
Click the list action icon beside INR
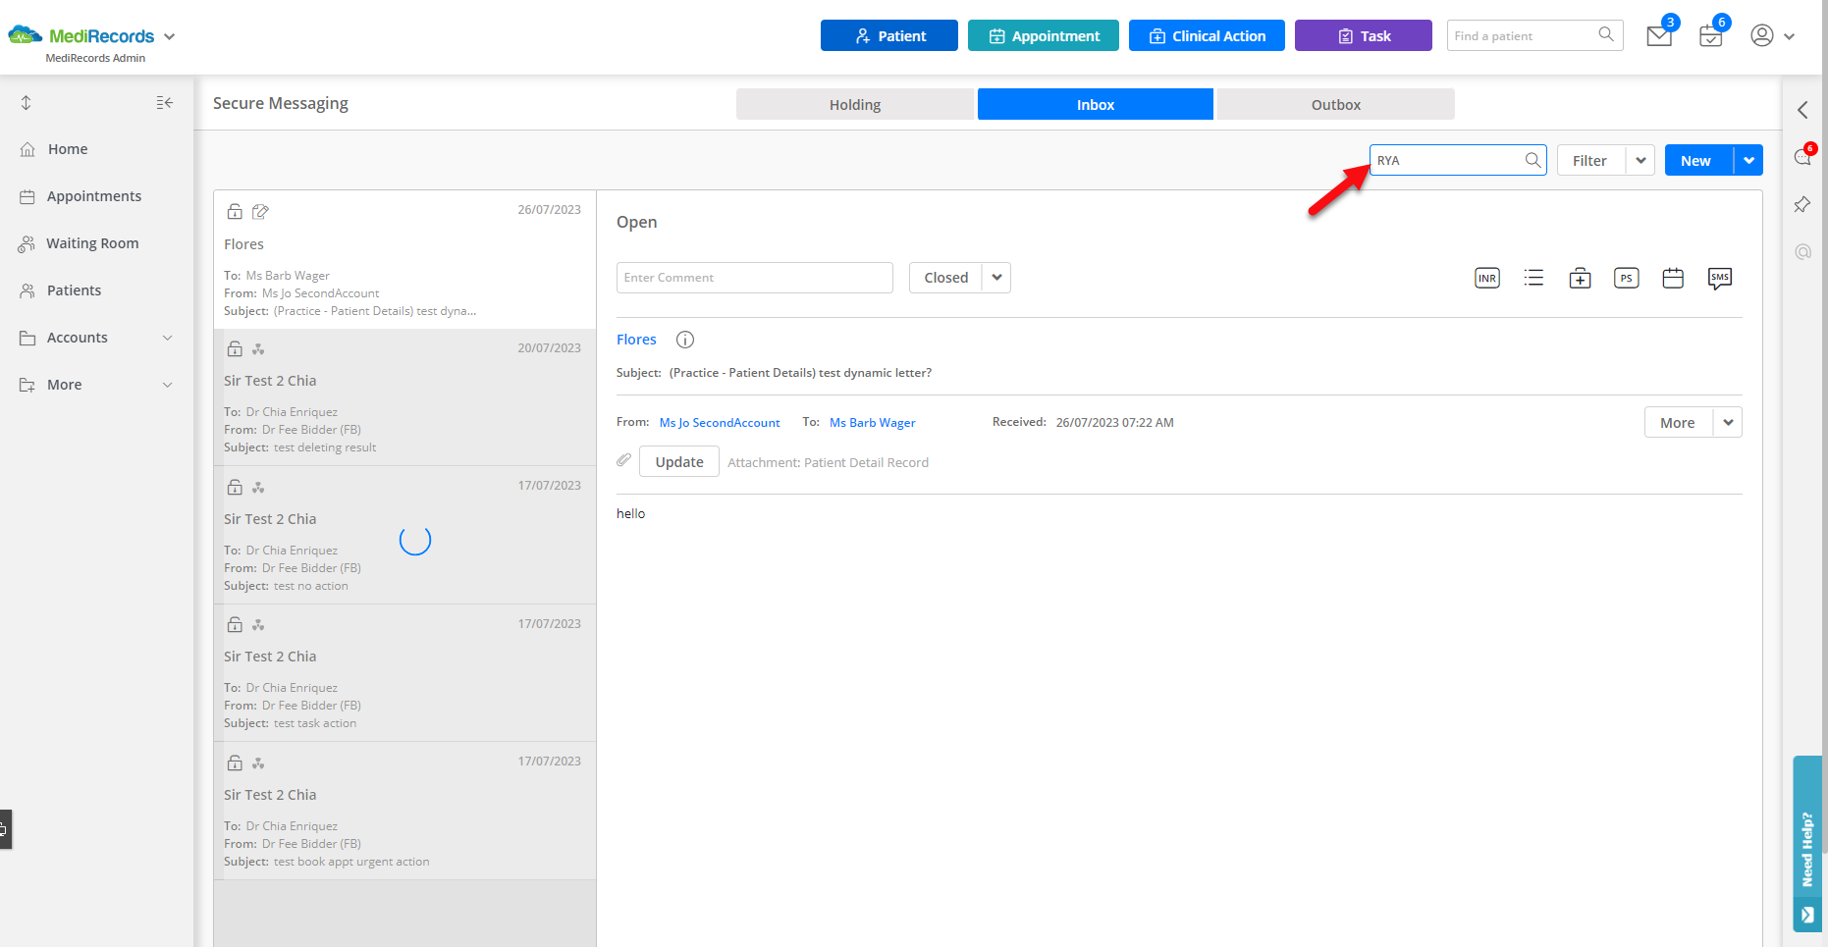click(1533, 278)
